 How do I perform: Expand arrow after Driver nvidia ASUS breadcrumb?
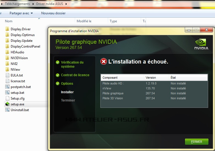tap(66, 4)
